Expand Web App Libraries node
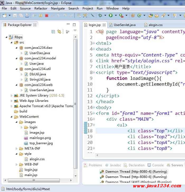This screenshot has width=185, height=192. tap(11, 101)
